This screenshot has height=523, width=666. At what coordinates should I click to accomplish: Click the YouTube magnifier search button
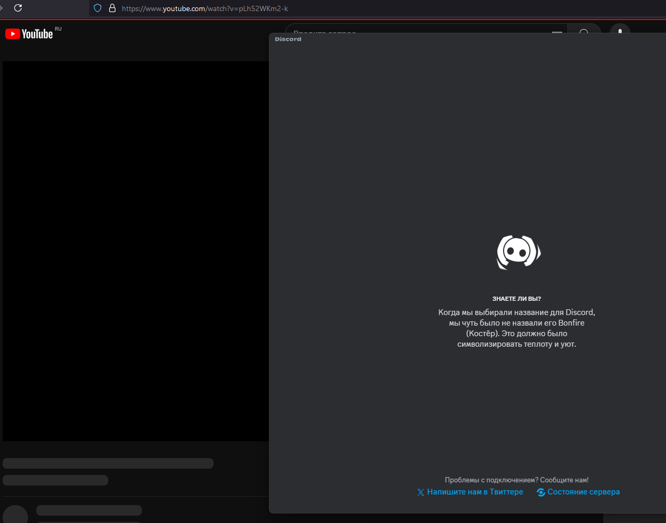(584, 29)
